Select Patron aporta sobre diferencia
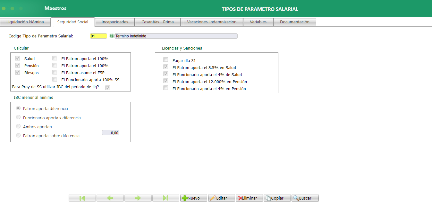The width and height of the screenshot is (432, 213). pos(18,135)
